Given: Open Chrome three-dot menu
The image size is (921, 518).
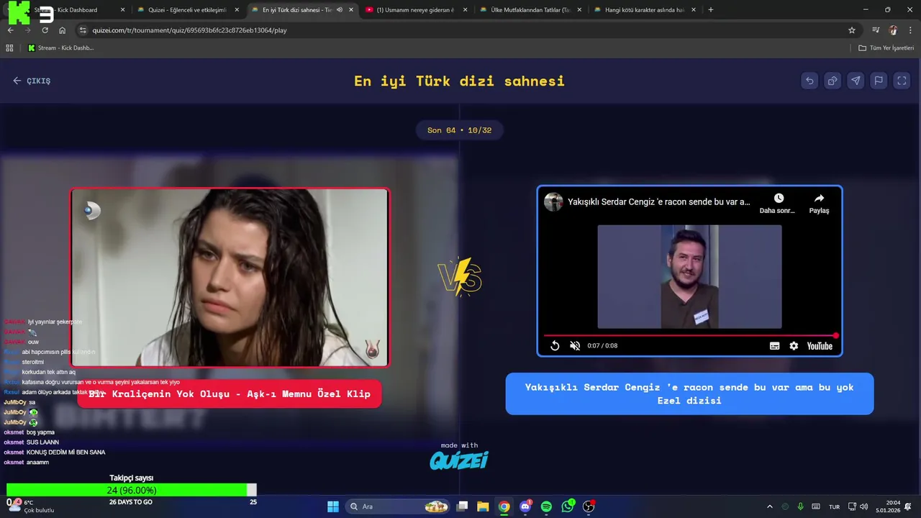Looking at the screenshot, I should click(910, 30).
